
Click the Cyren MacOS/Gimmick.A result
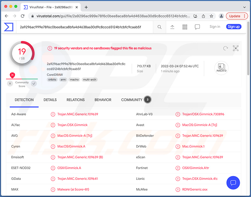(71, 146)
